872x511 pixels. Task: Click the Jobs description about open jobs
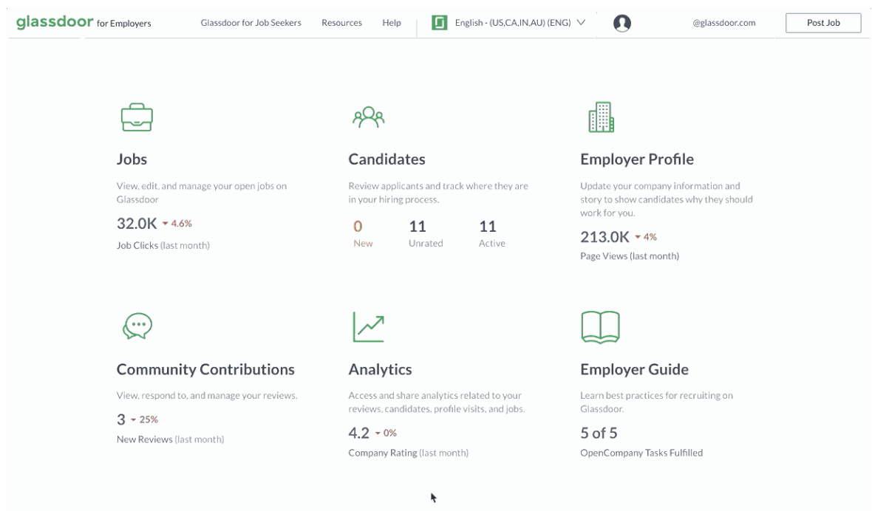[x=201, y=193]
